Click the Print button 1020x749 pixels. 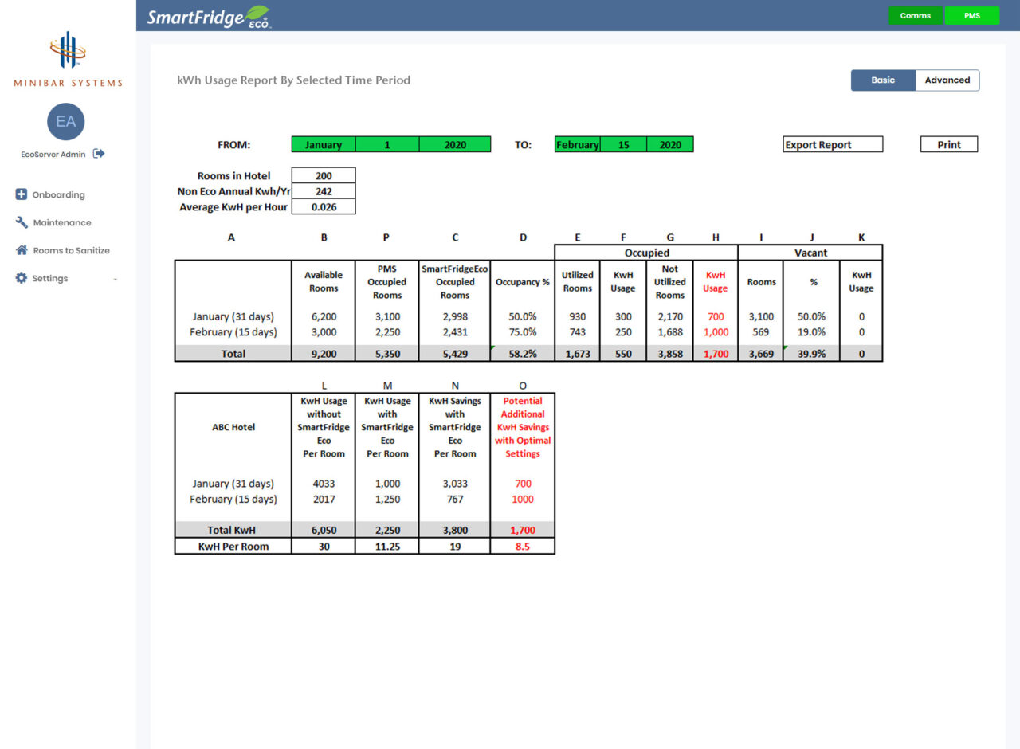tap(948, 144)
